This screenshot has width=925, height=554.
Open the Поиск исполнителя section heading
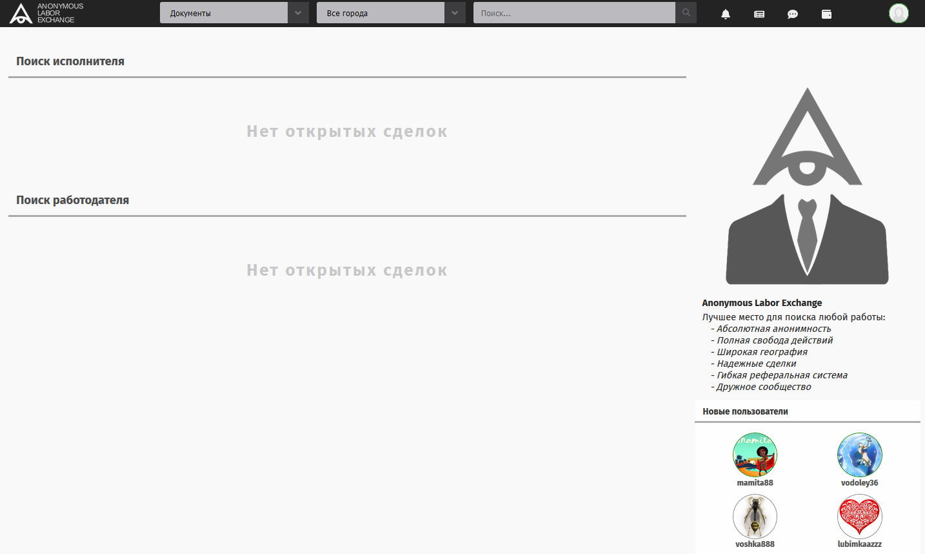pyautogui.click(x=70, y=61)
